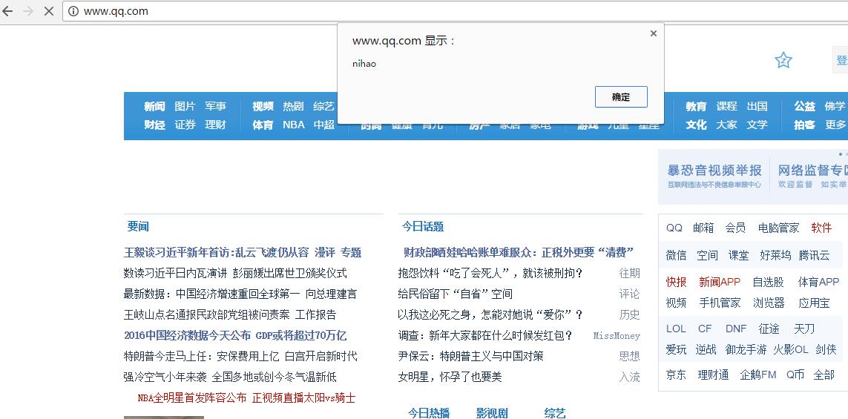Open the 理财 navigation item
The width and height of the screenshot is (848, 419).
pos(215,125)
